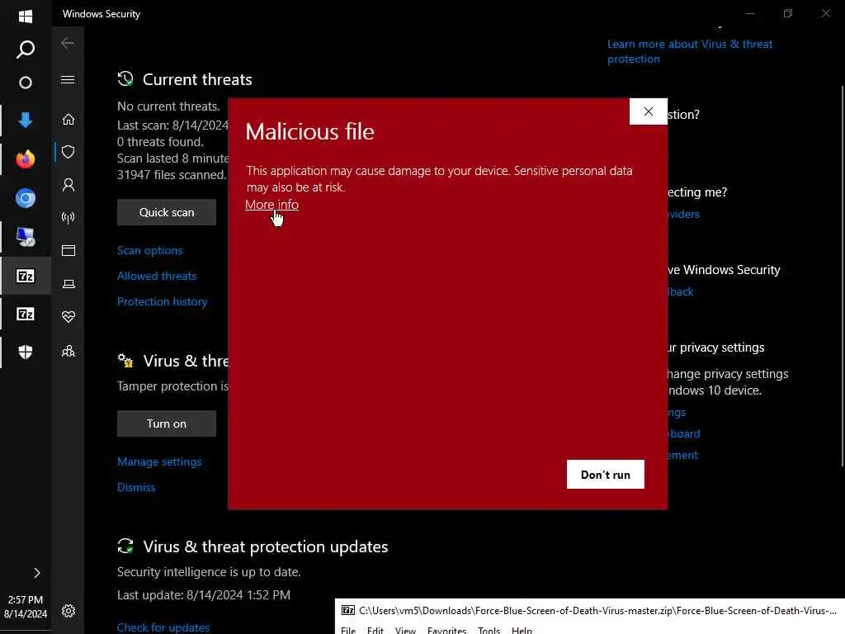
Task: Open taskbar search magnifier
Action: (x=26, y=49)
